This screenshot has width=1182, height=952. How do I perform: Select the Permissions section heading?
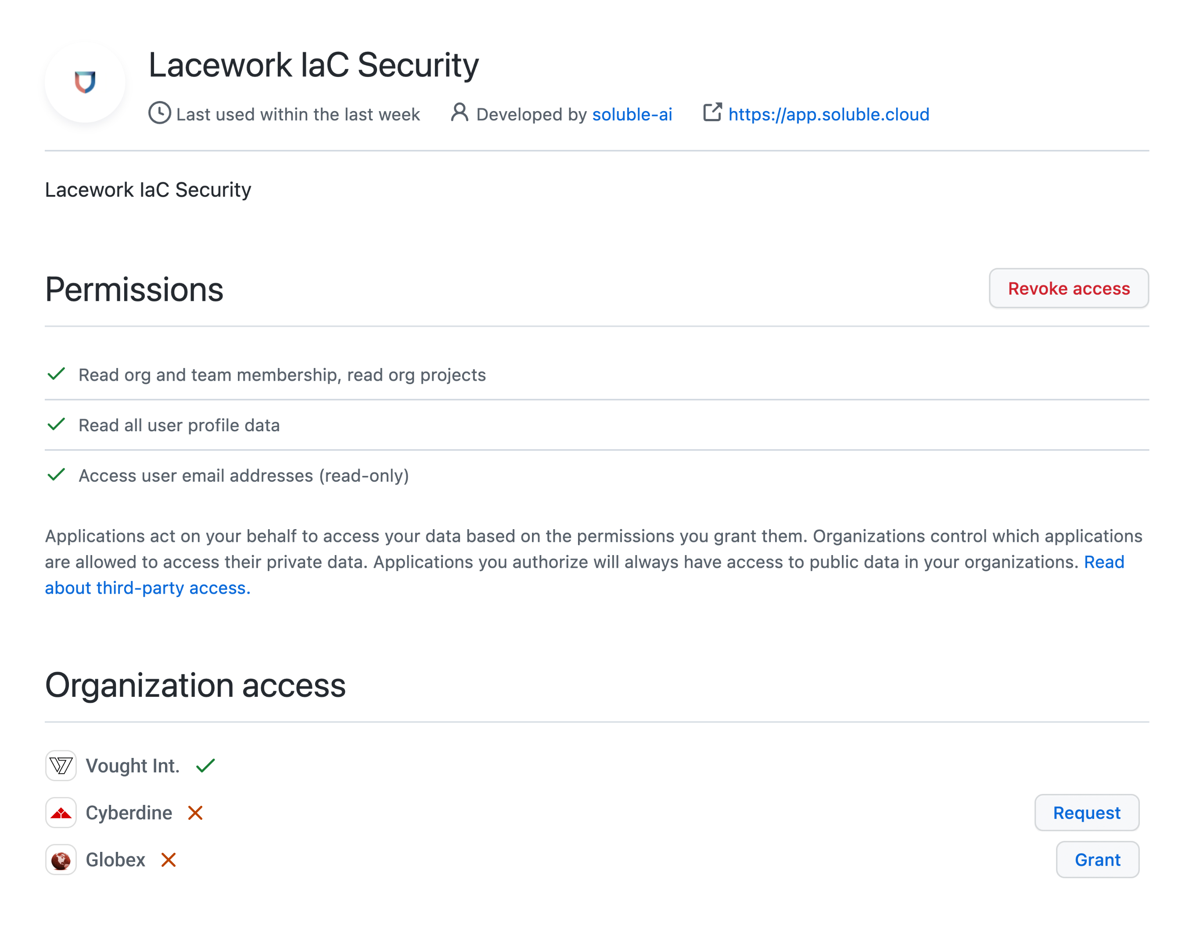pos(134,289)
